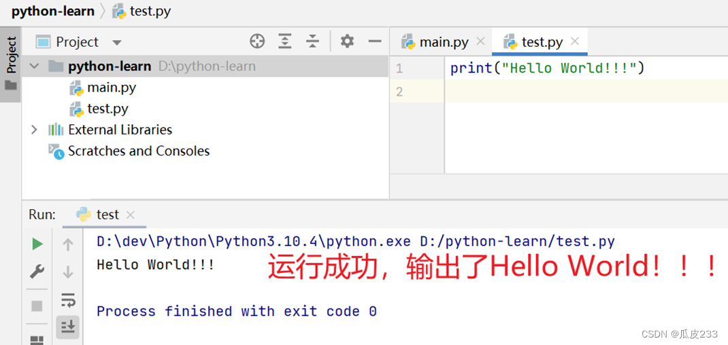Open the Project view dropdown arrow

116,43
